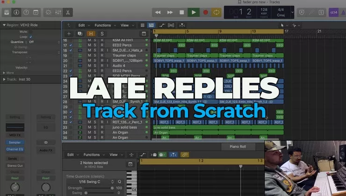Click the Rewind transport button
Image resolution: width=346 pixels, height=196 pixels.
pos(158,12)
